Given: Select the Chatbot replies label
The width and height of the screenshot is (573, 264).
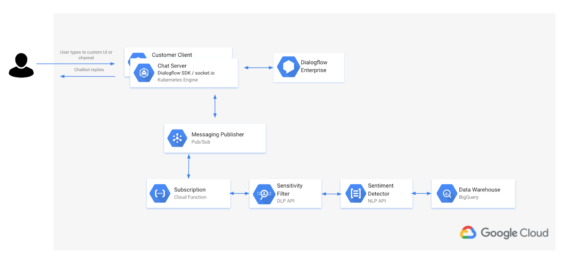Looking at the screenshot, I should (x=89, y=70).
